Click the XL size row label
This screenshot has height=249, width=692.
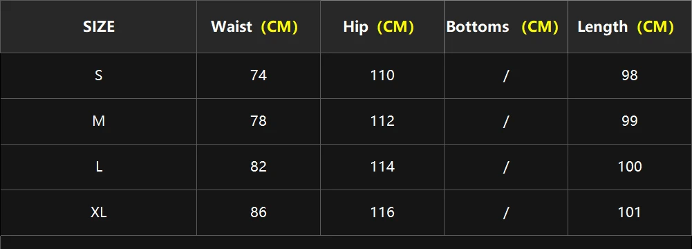[98, 213]
